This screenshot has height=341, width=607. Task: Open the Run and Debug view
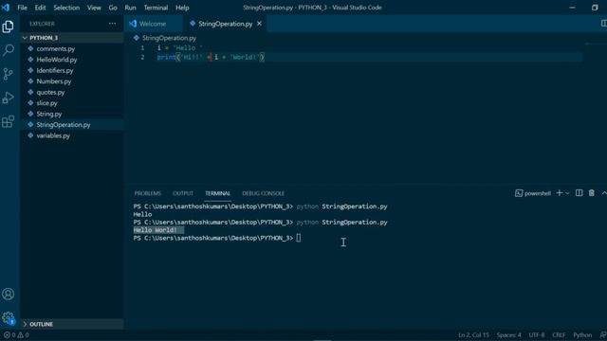point(8,98)
